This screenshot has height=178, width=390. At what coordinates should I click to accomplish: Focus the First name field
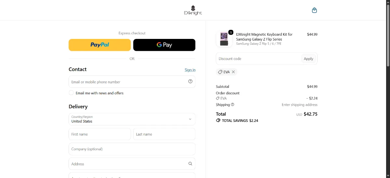(x=100, y=134)
